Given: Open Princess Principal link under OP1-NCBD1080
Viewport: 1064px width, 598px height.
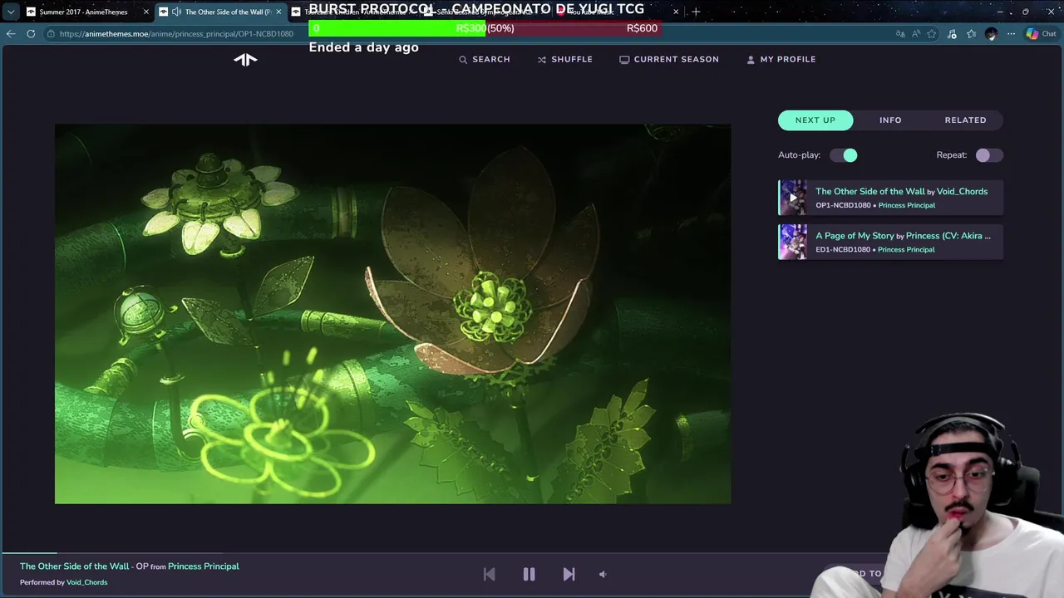Looking at the screenshot, I should click(x=906, y=205).
